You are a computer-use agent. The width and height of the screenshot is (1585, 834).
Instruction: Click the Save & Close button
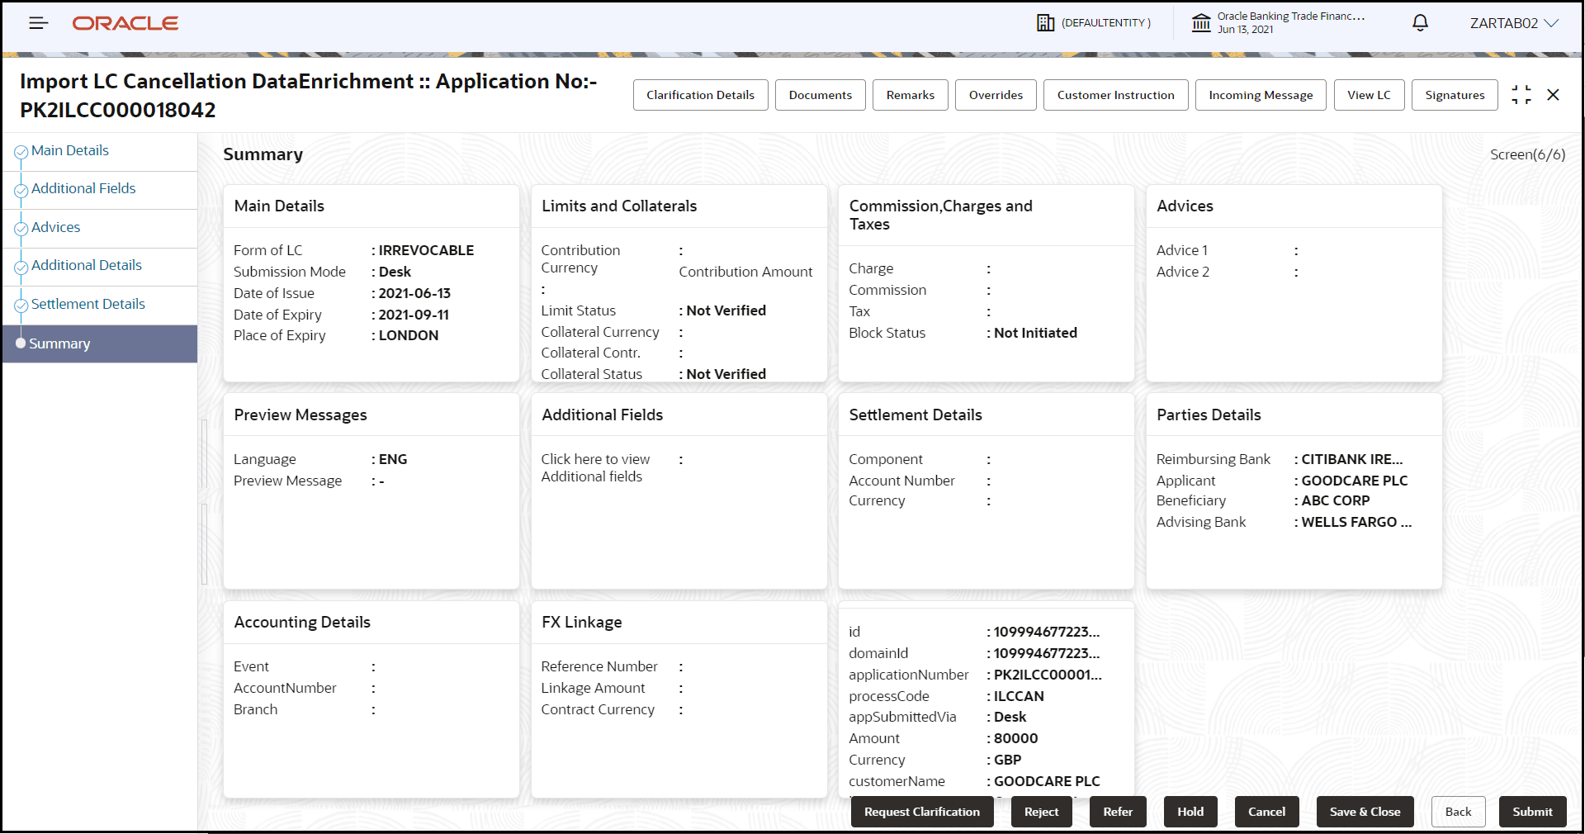1365,812
